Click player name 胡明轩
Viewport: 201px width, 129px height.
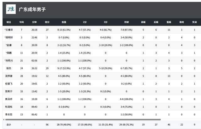9,37
